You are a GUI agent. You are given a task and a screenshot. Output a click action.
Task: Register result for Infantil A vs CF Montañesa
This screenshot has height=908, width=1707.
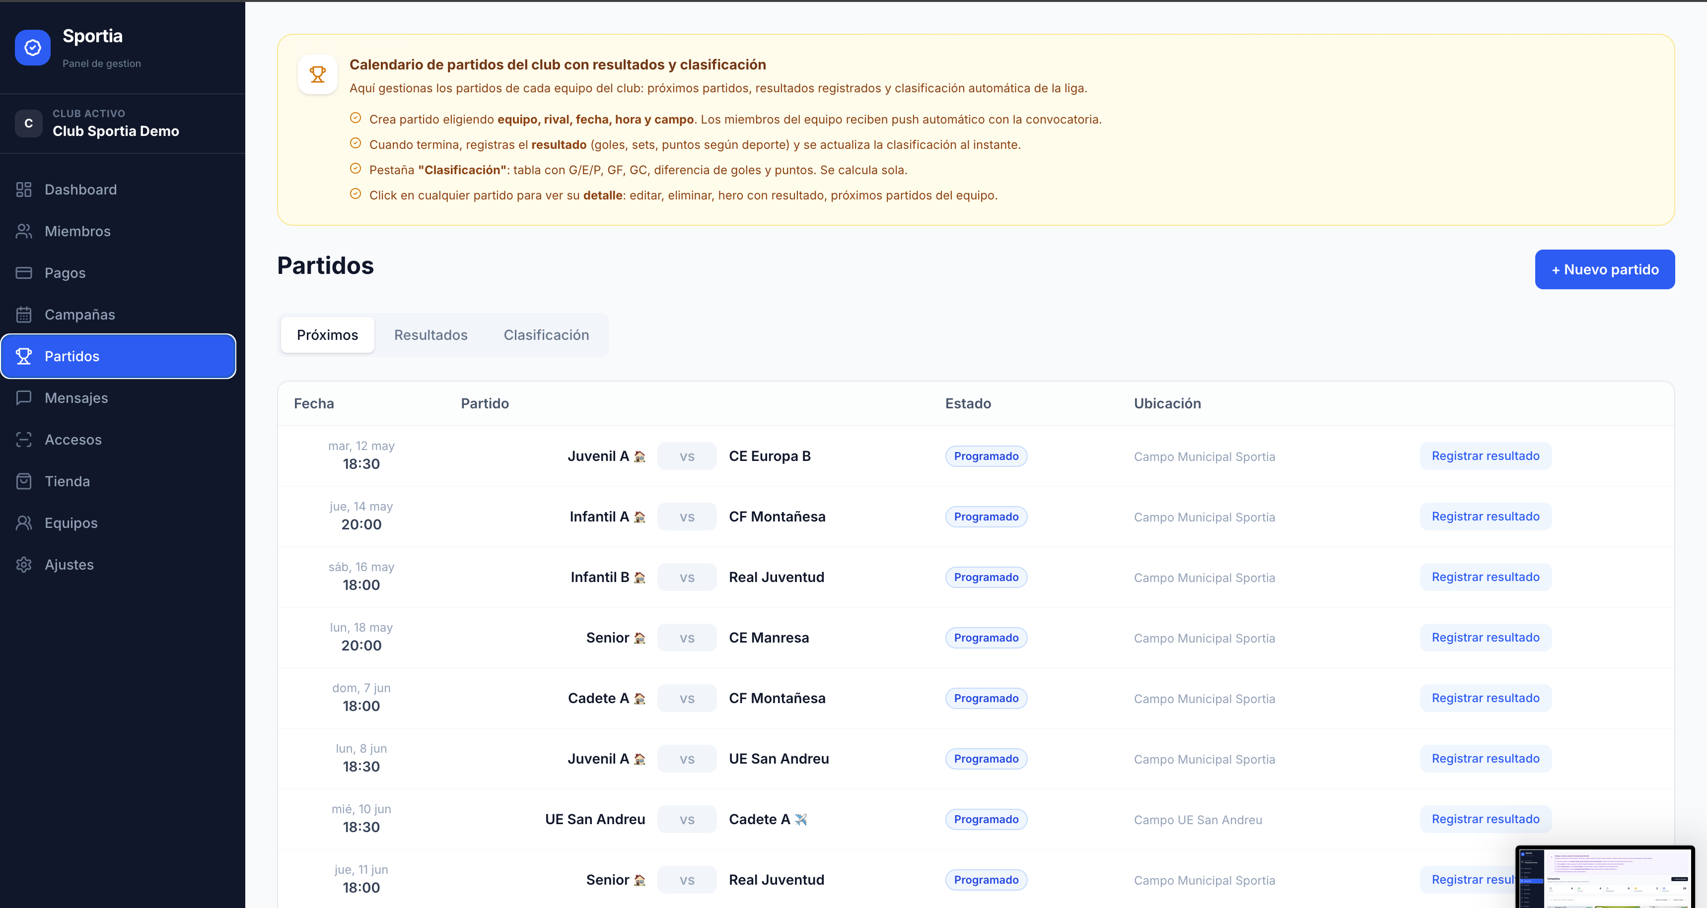coord(1485,517)
